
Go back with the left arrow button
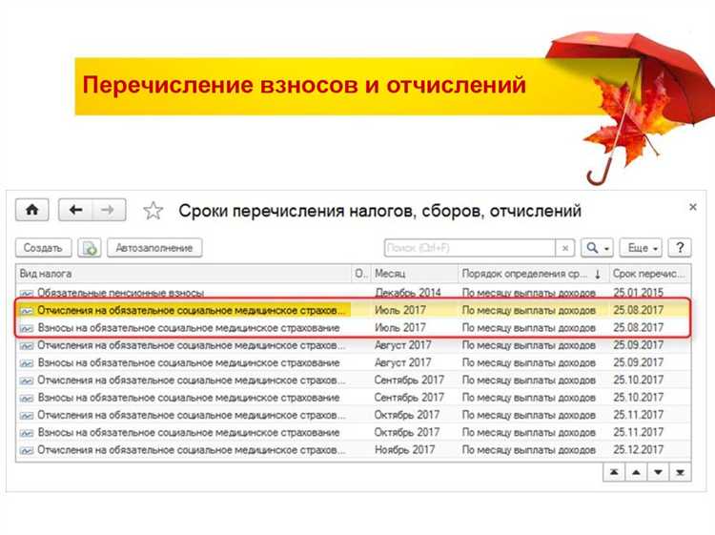(x=75, y=210)
